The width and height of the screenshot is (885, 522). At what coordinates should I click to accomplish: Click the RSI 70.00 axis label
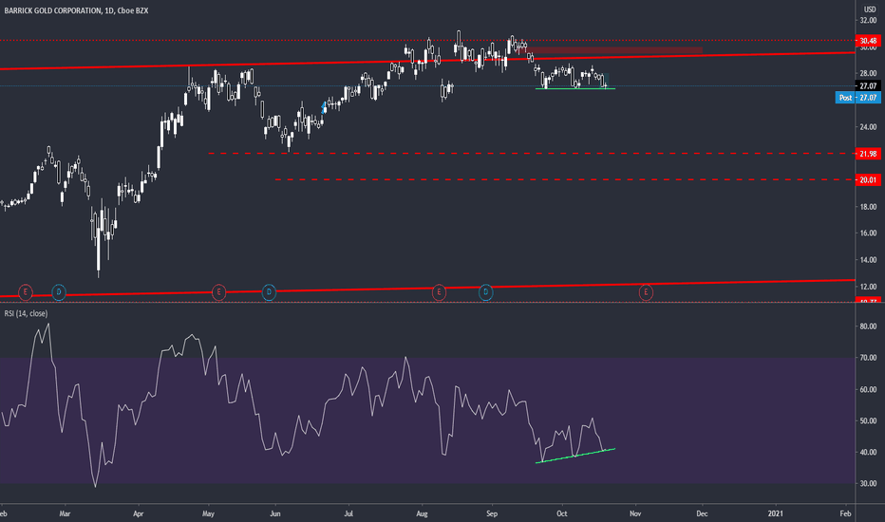[868, 358]
